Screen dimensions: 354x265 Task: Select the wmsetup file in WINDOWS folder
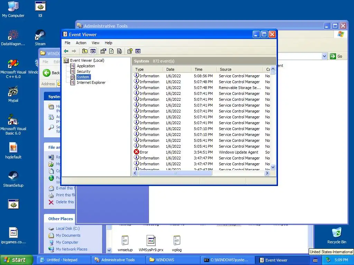(x=125, y=243)
